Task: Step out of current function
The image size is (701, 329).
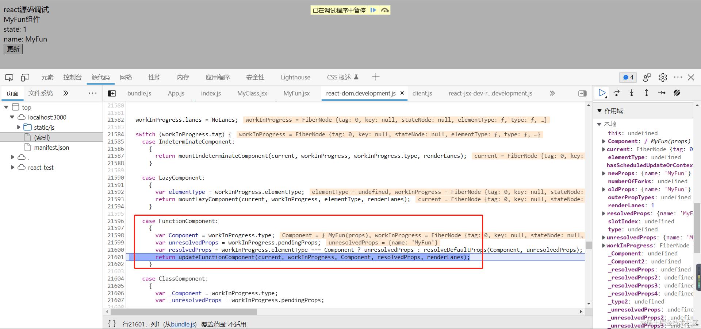Action: [647, 93]
